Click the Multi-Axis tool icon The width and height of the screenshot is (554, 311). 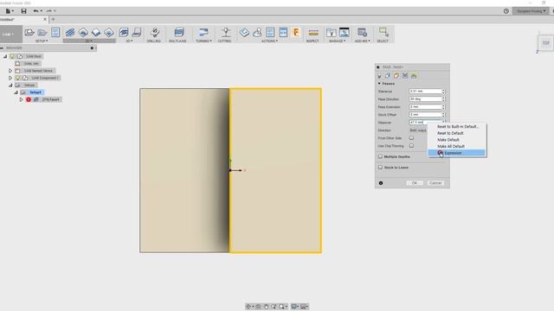[x=179, y=33]
